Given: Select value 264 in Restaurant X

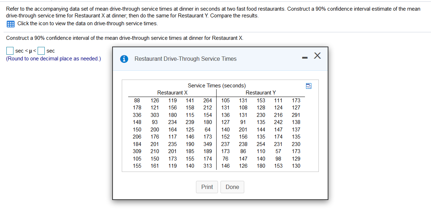Looking at the screenshot, I should click(208, 101).
